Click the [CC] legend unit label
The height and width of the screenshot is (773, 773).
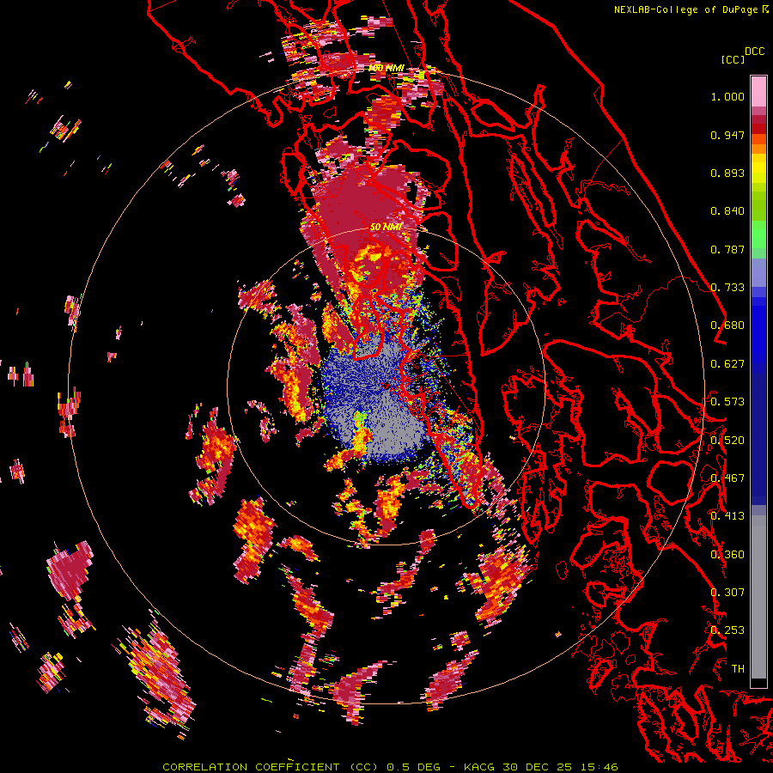(x=733, y=59)
